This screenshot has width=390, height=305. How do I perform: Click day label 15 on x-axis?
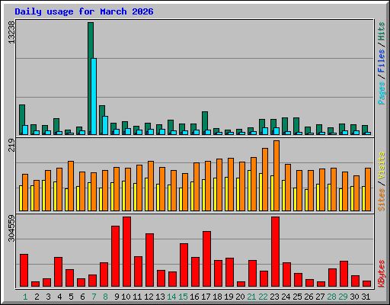tap(183, 297)
